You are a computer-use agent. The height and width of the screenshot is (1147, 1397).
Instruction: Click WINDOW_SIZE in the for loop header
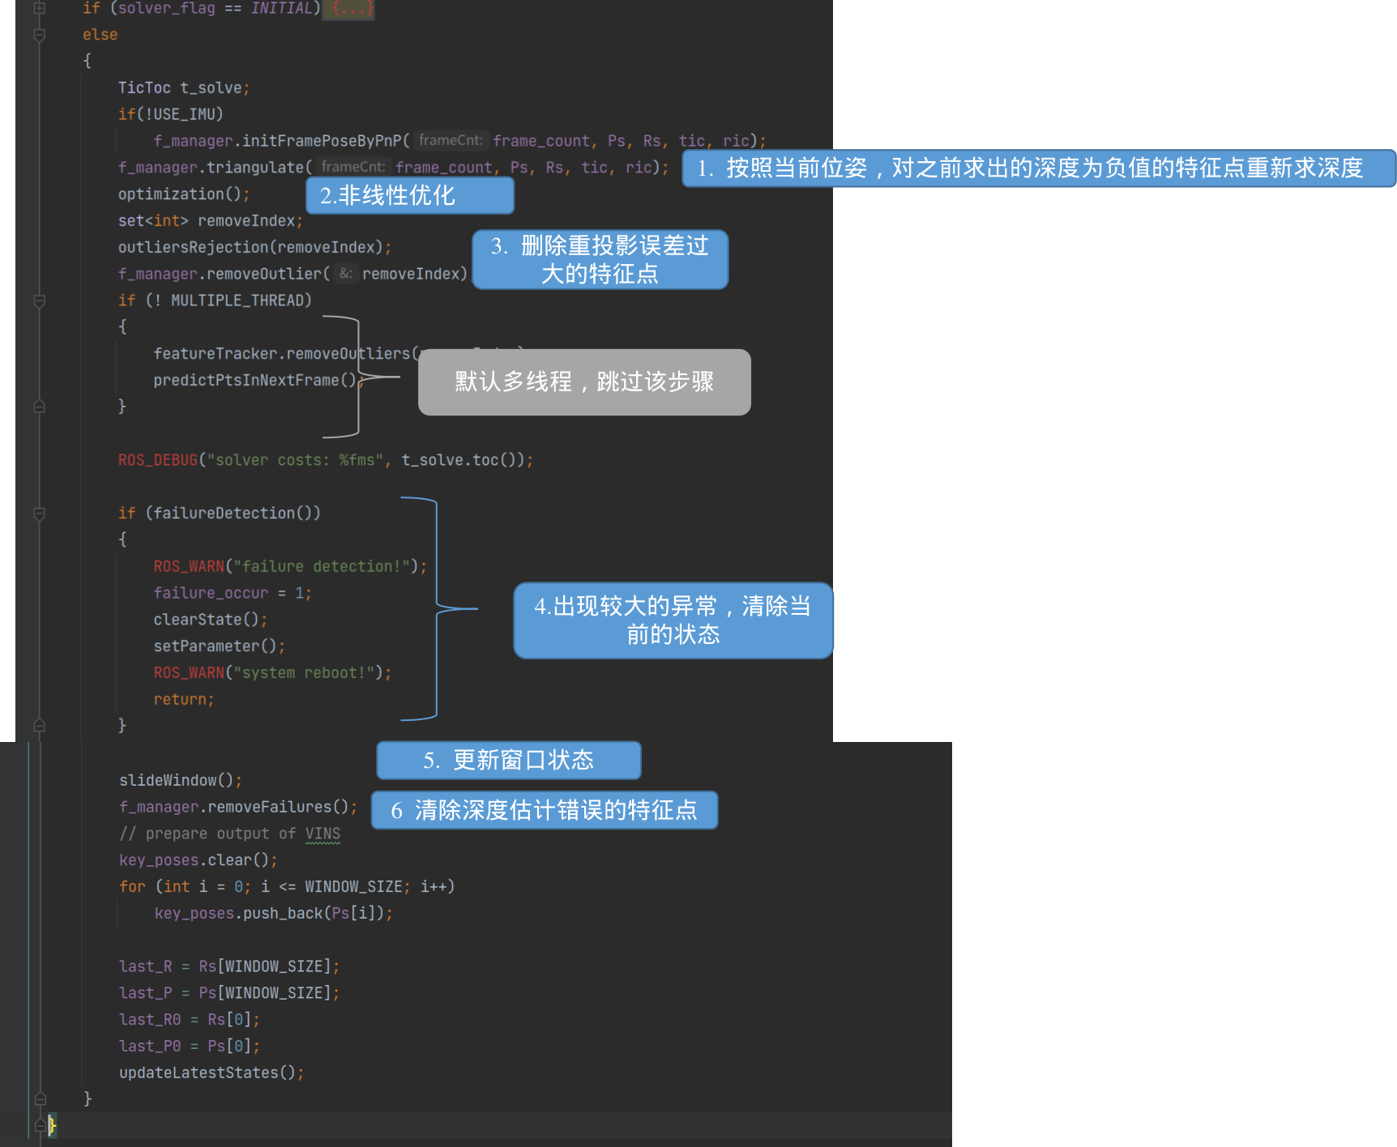(353, 887)
